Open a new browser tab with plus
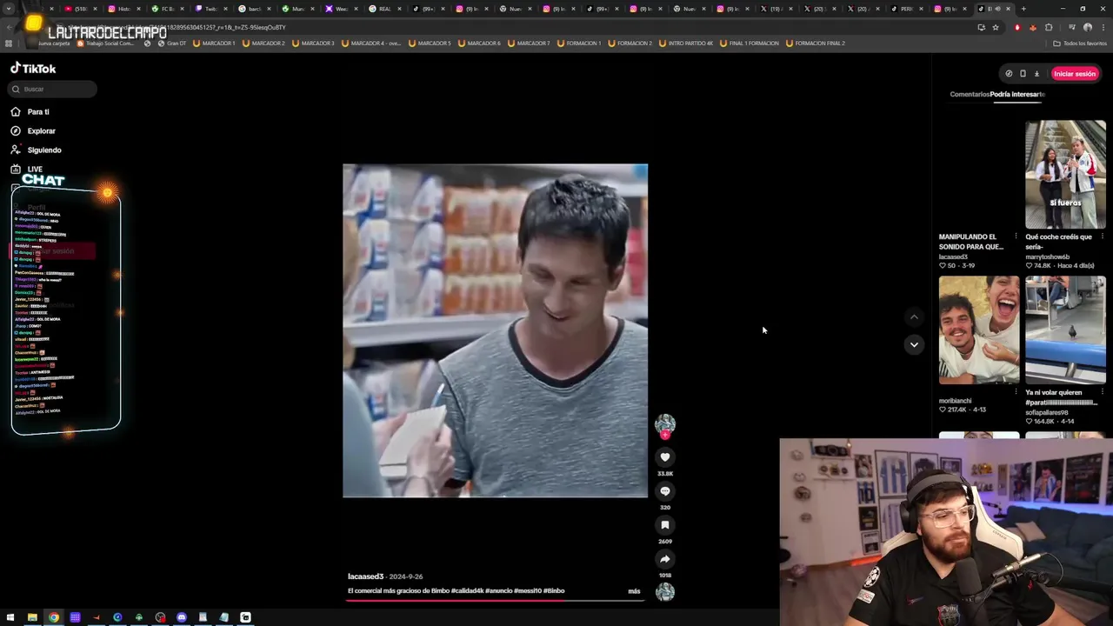Screen dimensions: 1113x626 point(1023,9)
